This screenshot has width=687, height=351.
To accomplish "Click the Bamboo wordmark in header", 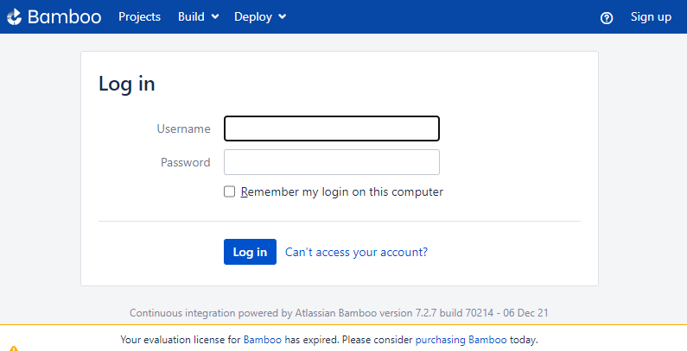I will 65,16.
